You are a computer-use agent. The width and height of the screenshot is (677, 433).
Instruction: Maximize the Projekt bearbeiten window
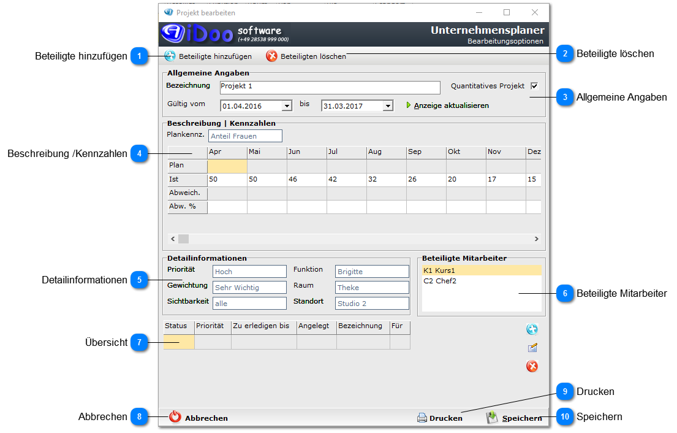pos(507,12)
